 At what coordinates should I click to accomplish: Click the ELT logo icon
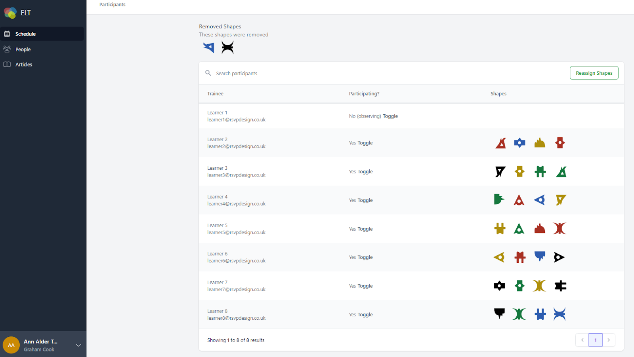(x=10, y=13)
